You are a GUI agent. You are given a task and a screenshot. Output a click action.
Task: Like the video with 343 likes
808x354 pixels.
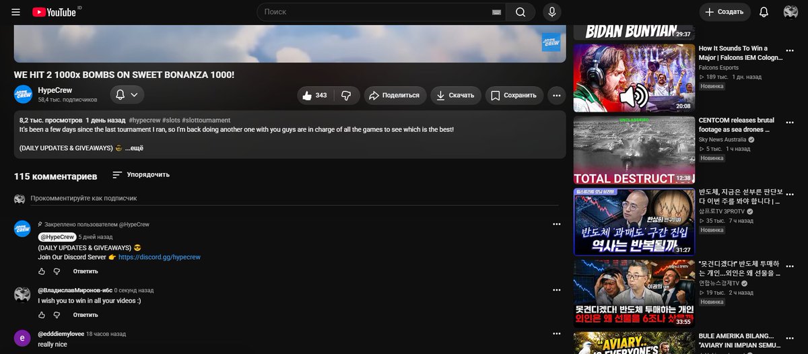[x=315, y=96]
